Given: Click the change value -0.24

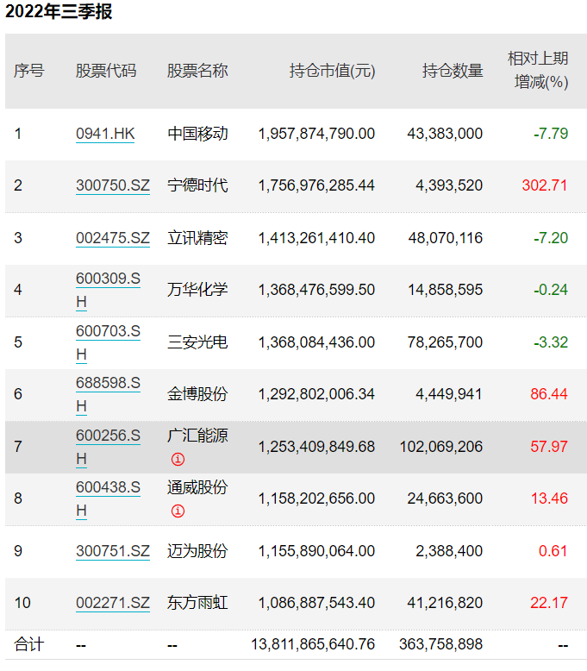Looking at the screenshot, I should click(551, 290).
